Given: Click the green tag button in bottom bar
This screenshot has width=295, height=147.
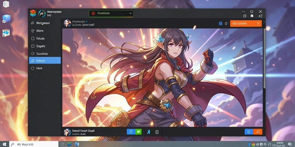Looking at the screenshot, I should click(x=139, y=132).
